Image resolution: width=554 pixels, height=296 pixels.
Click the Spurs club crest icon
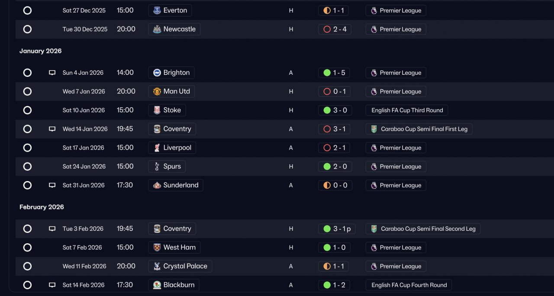pyautogui.click(x=157, y=166)
